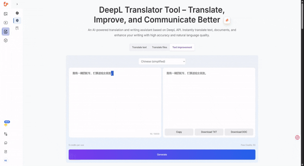
Task: Click the orange badge icon beside the title
Action: click(x=227, y=20)
